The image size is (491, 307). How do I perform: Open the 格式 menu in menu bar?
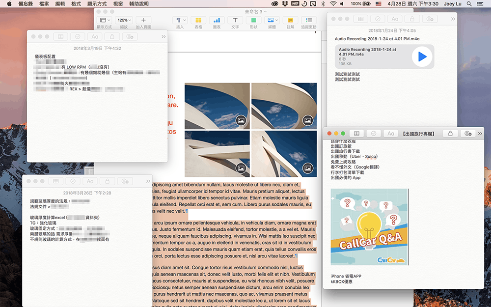[x=76, y=3]
